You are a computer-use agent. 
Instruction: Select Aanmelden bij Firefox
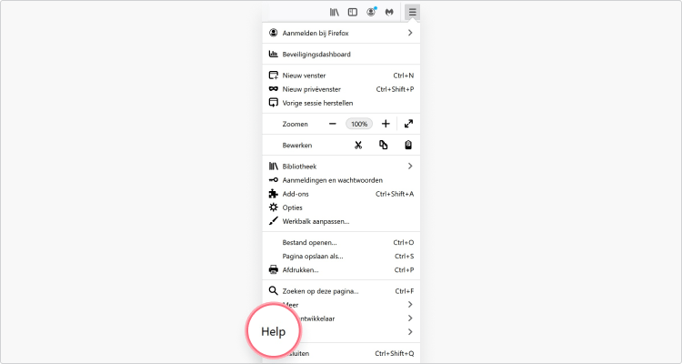(x=341, y=33)
